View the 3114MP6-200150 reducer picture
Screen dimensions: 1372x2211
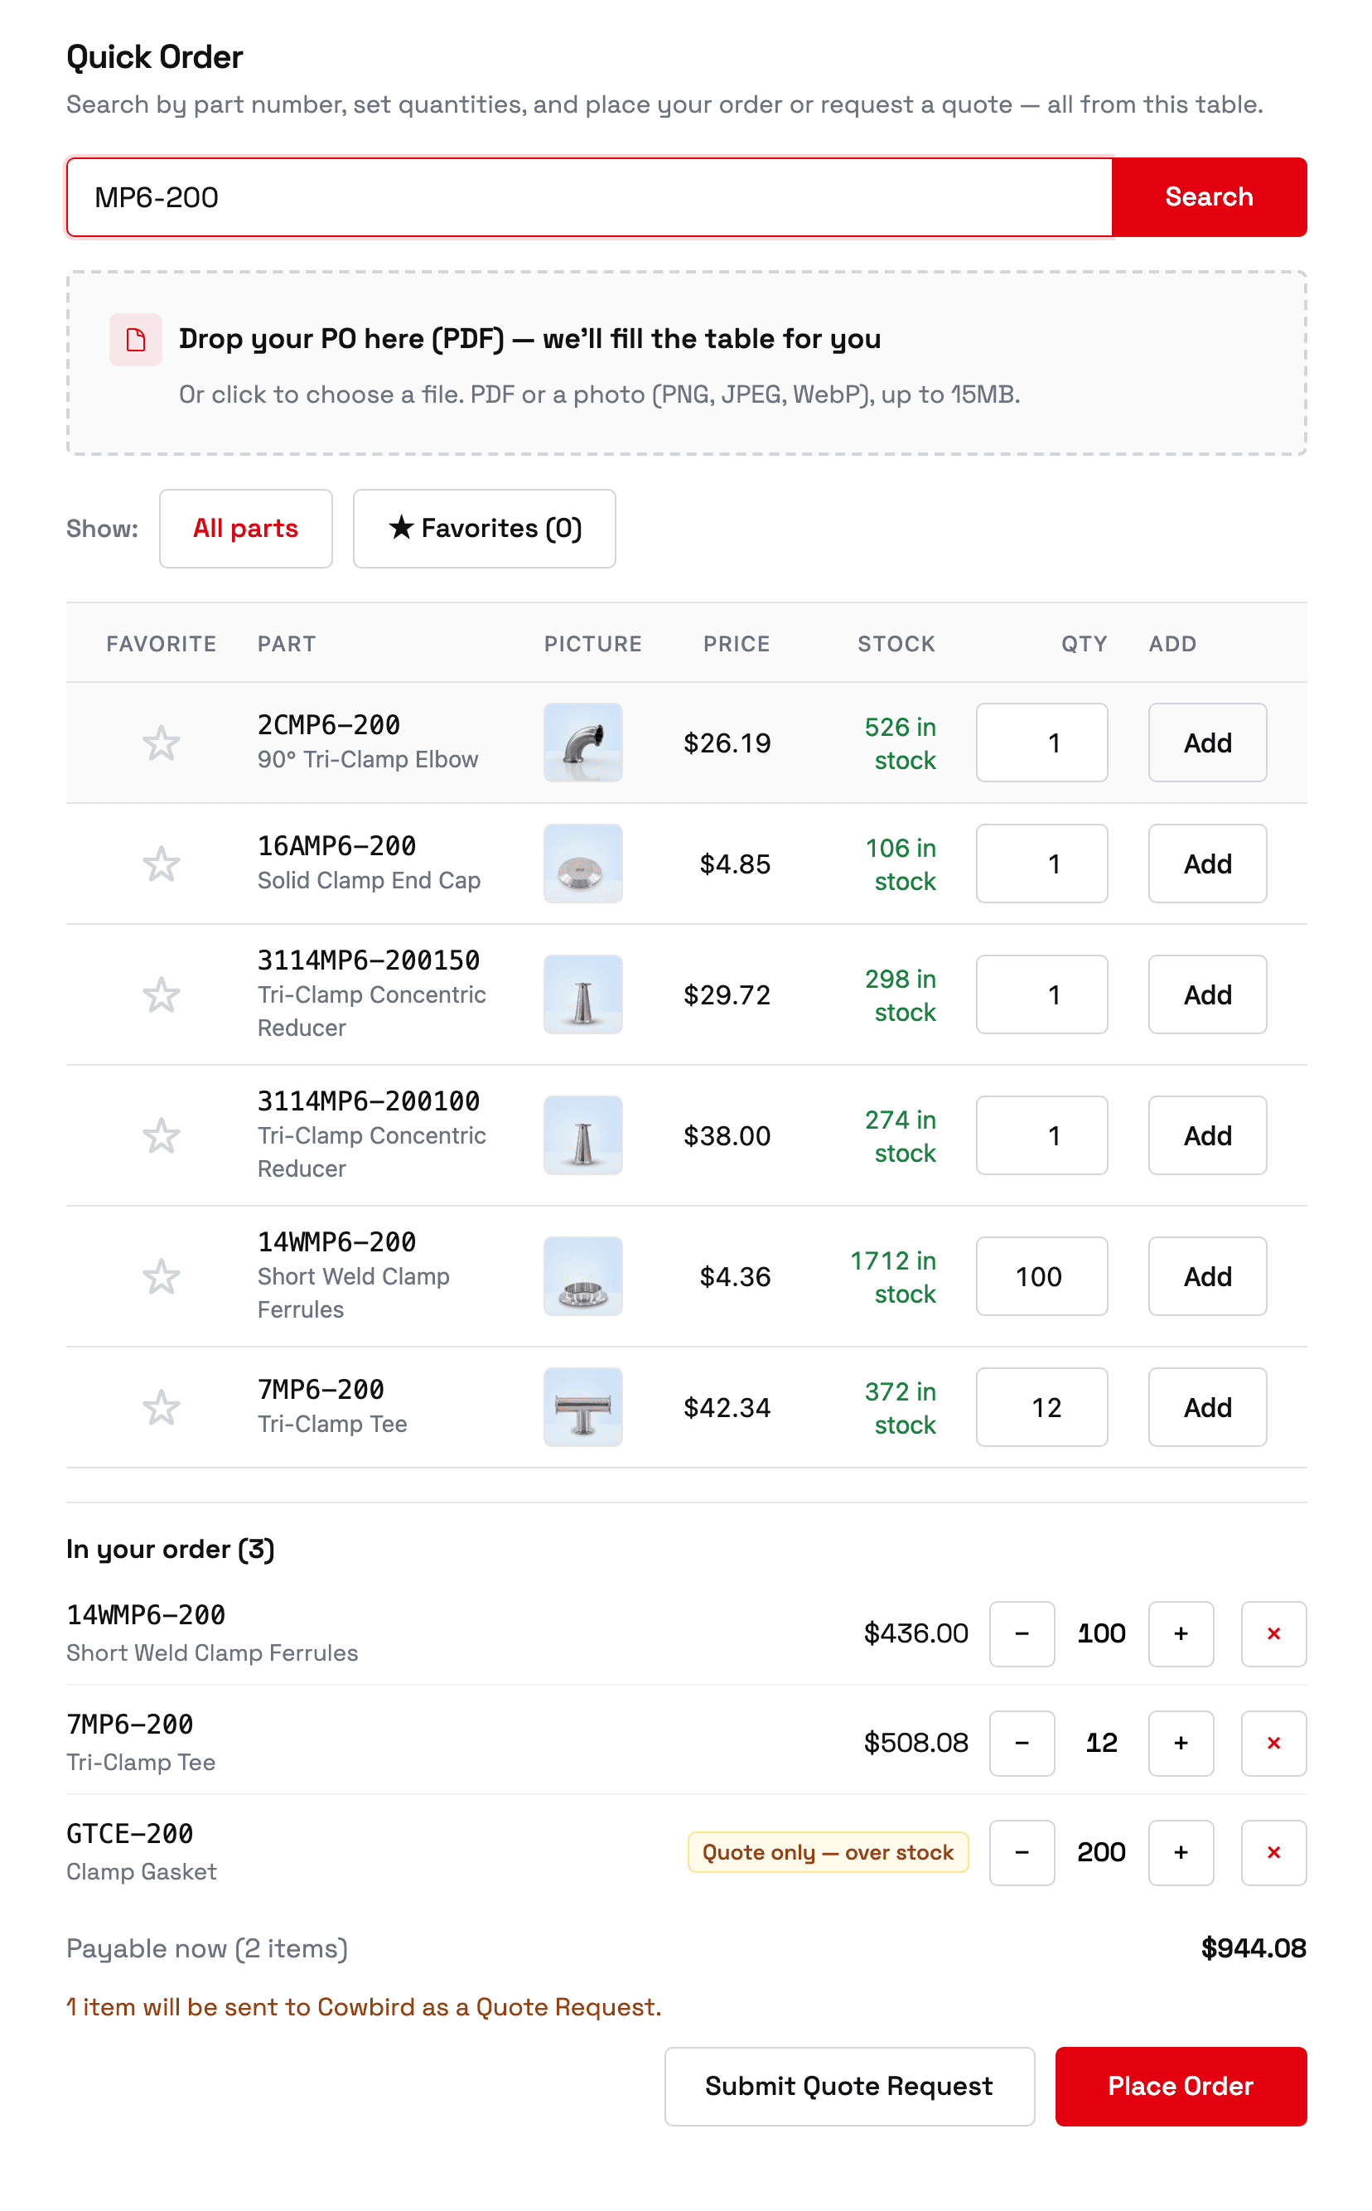(582, 993)
